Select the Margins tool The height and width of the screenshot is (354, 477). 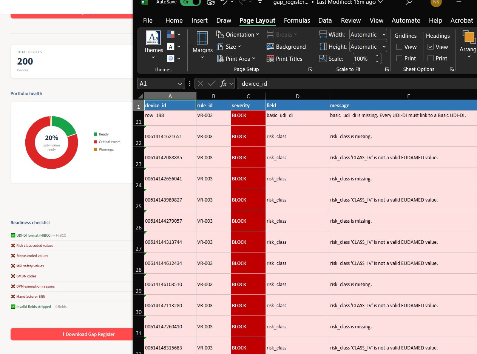click(x=202, y=45)
